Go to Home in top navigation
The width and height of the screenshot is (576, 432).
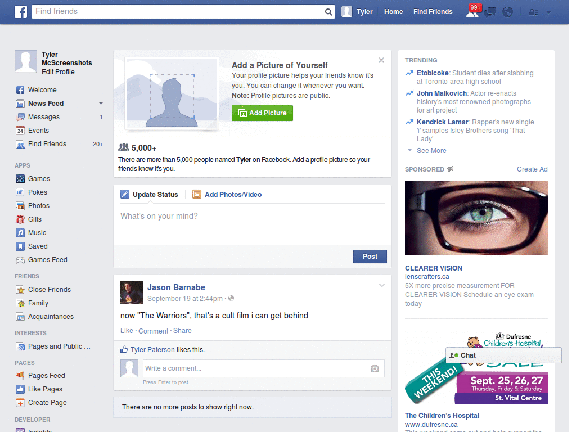393,12
